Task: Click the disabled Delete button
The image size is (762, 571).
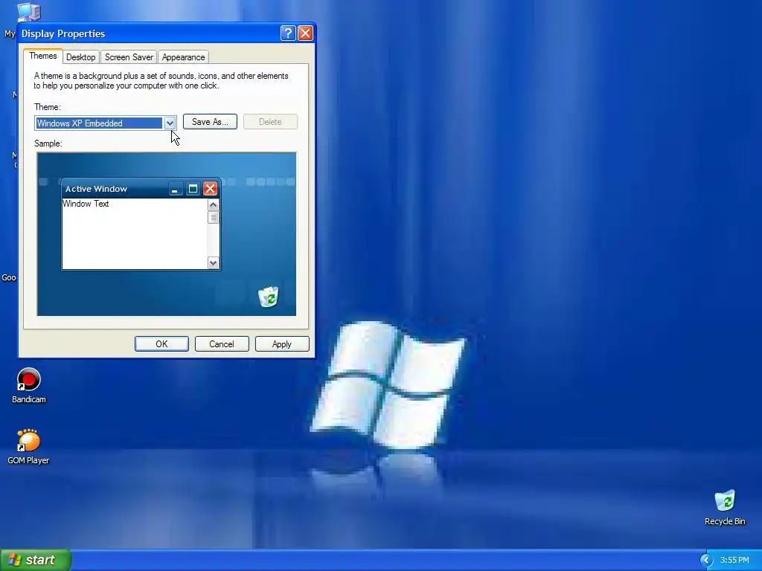Action: point(270,122)
